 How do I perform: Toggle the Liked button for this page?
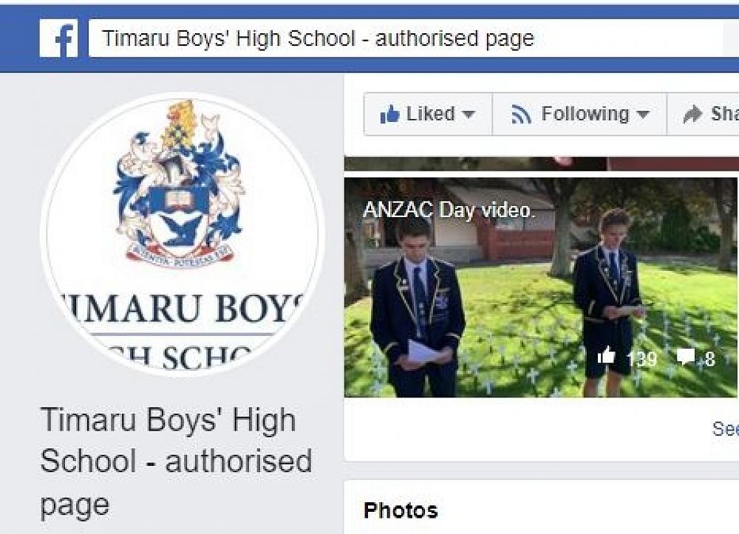[428, 114]
